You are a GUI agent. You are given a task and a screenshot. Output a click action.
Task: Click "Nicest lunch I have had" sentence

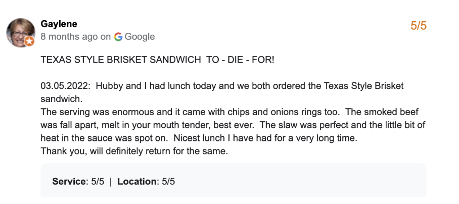click(x=293, y=138)
